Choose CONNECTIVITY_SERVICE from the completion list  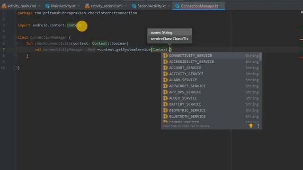(x=211, y=56)
